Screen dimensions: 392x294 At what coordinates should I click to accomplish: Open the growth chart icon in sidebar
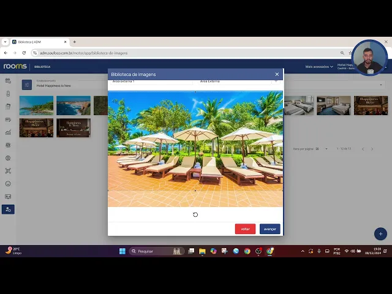tap(8, 132)
